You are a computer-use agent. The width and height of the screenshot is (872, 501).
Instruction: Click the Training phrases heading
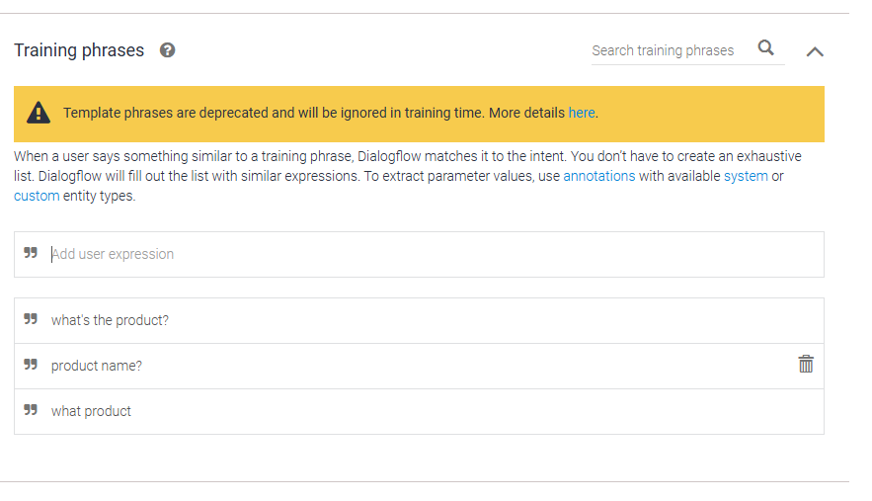coord(79,50)
